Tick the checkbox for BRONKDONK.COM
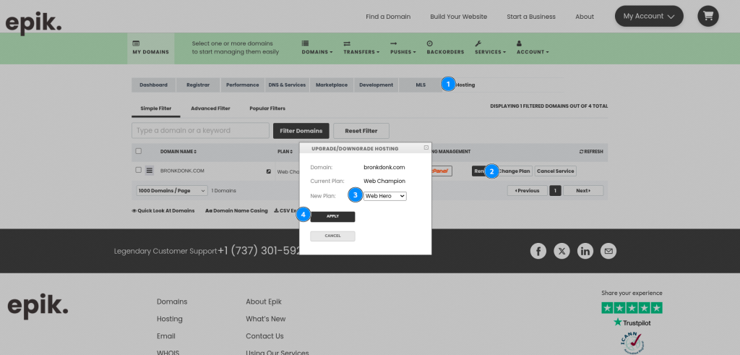Viewport: 740px width, 355px height. [138, 170]
